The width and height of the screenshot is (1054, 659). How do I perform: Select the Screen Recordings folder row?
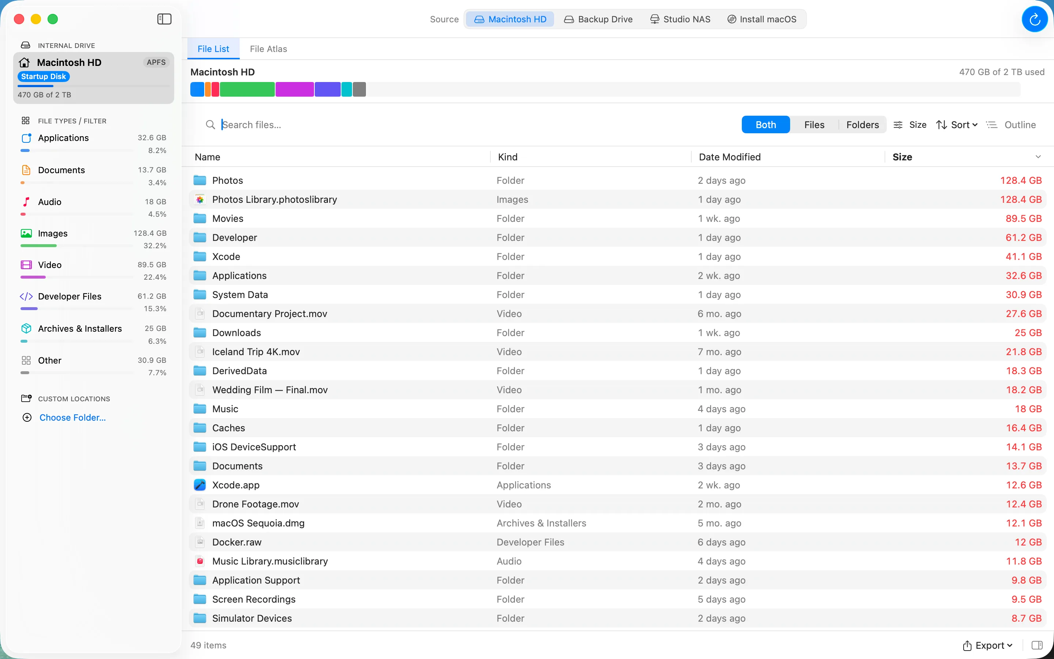click(618, 599)
